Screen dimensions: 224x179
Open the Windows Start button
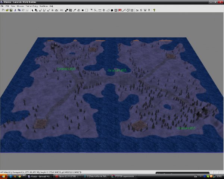click(4, 176)
